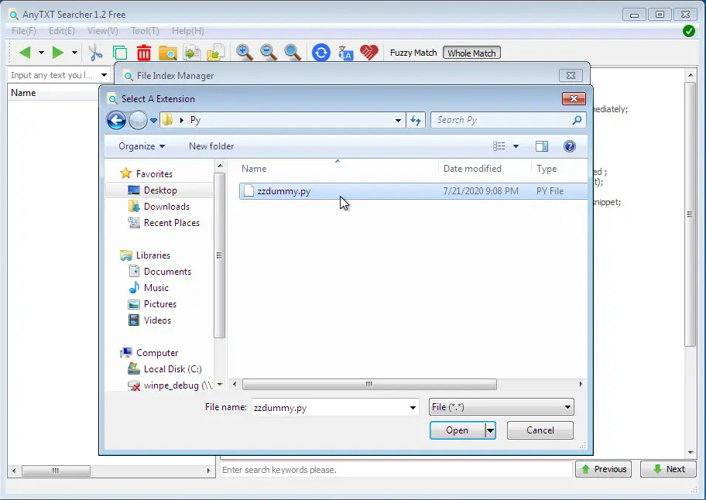Click the green check status icon

pos(688,31)
